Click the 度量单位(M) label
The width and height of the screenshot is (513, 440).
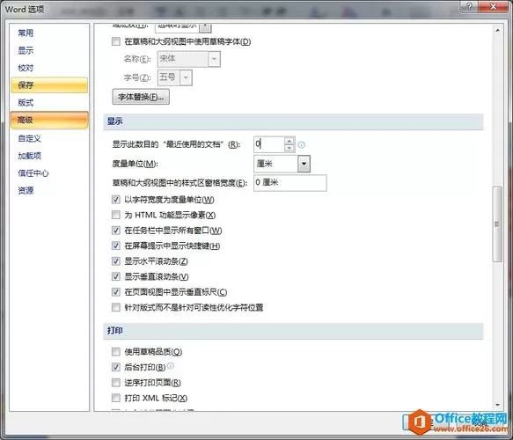(135, 164)
